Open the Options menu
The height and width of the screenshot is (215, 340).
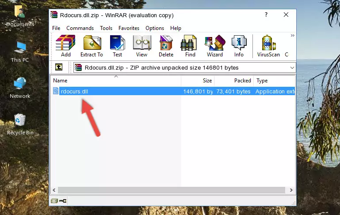tap(155, 28)
